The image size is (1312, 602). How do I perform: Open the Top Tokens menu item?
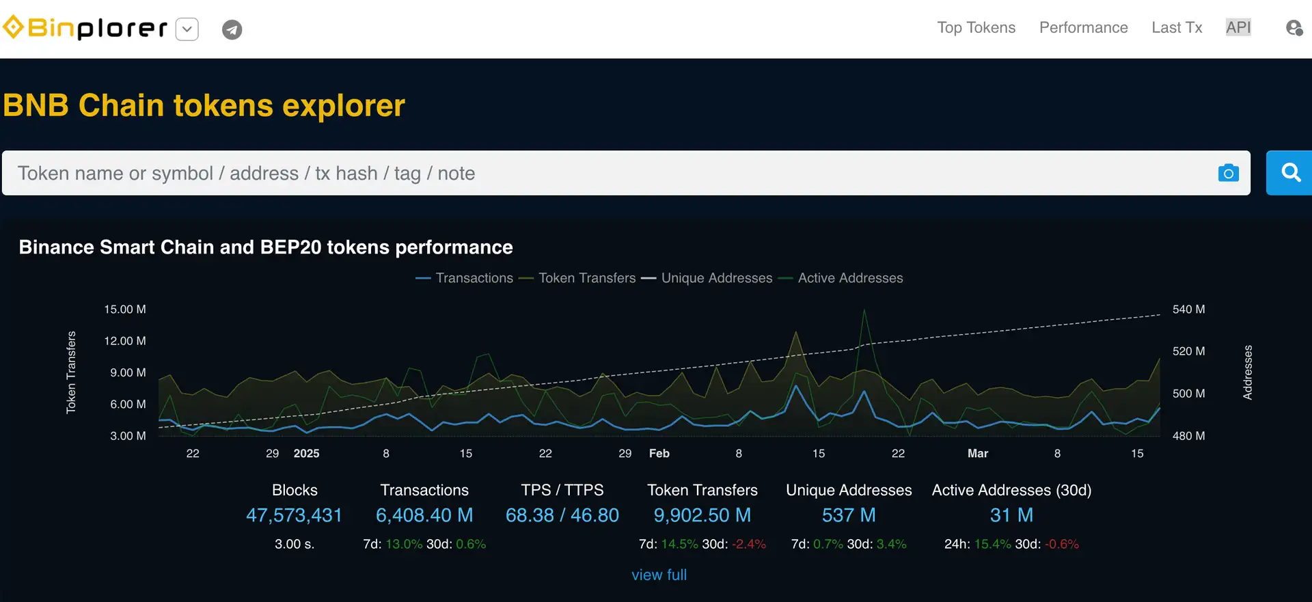(x=976, y=28)
